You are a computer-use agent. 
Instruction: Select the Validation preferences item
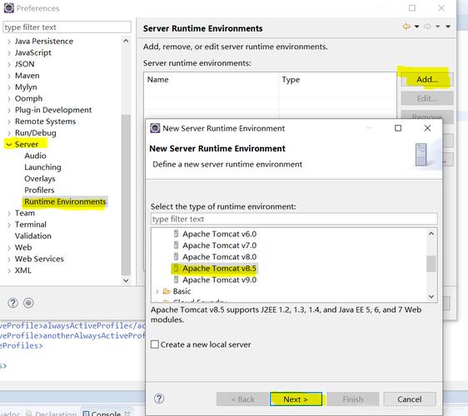(x=33, y=236)
